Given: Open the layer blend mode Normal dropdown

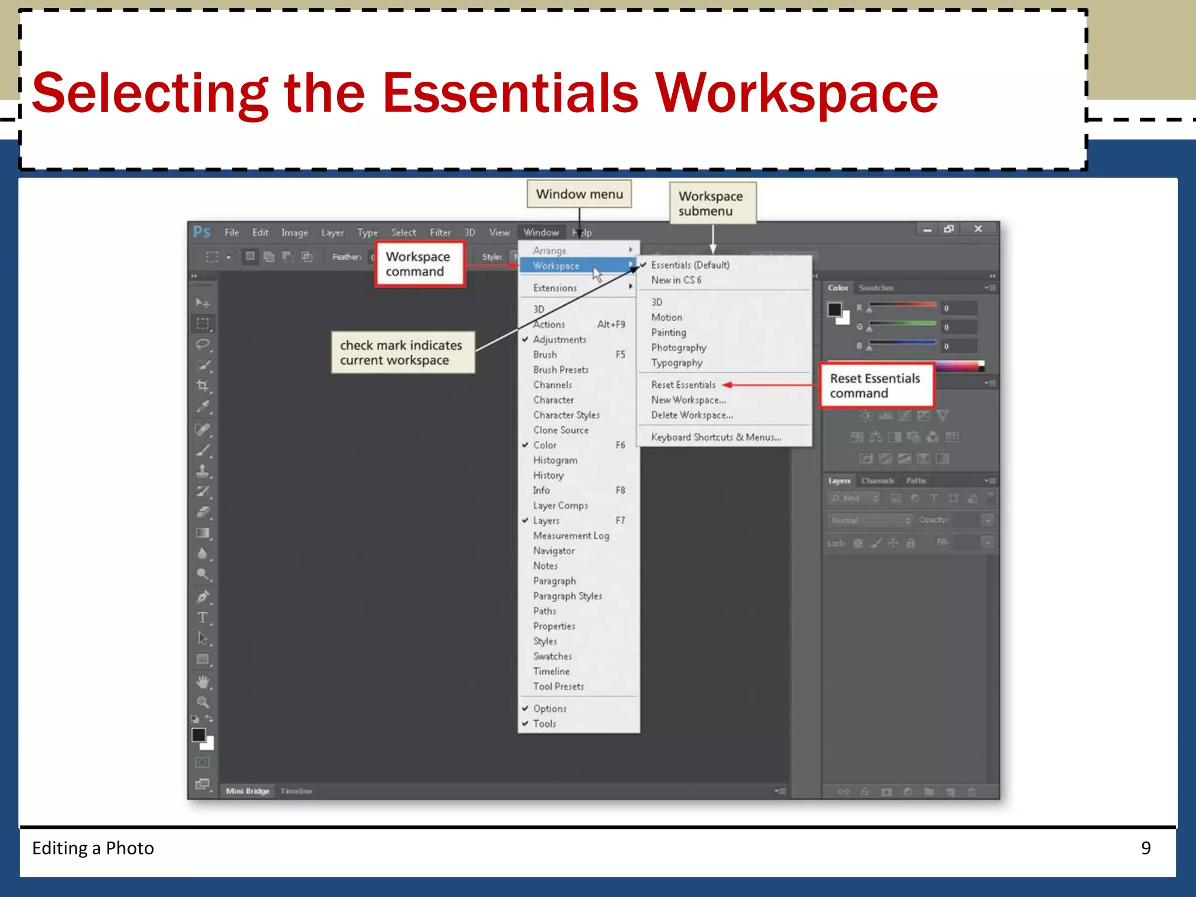Looking at the screenshot, I should click(870, 520).
